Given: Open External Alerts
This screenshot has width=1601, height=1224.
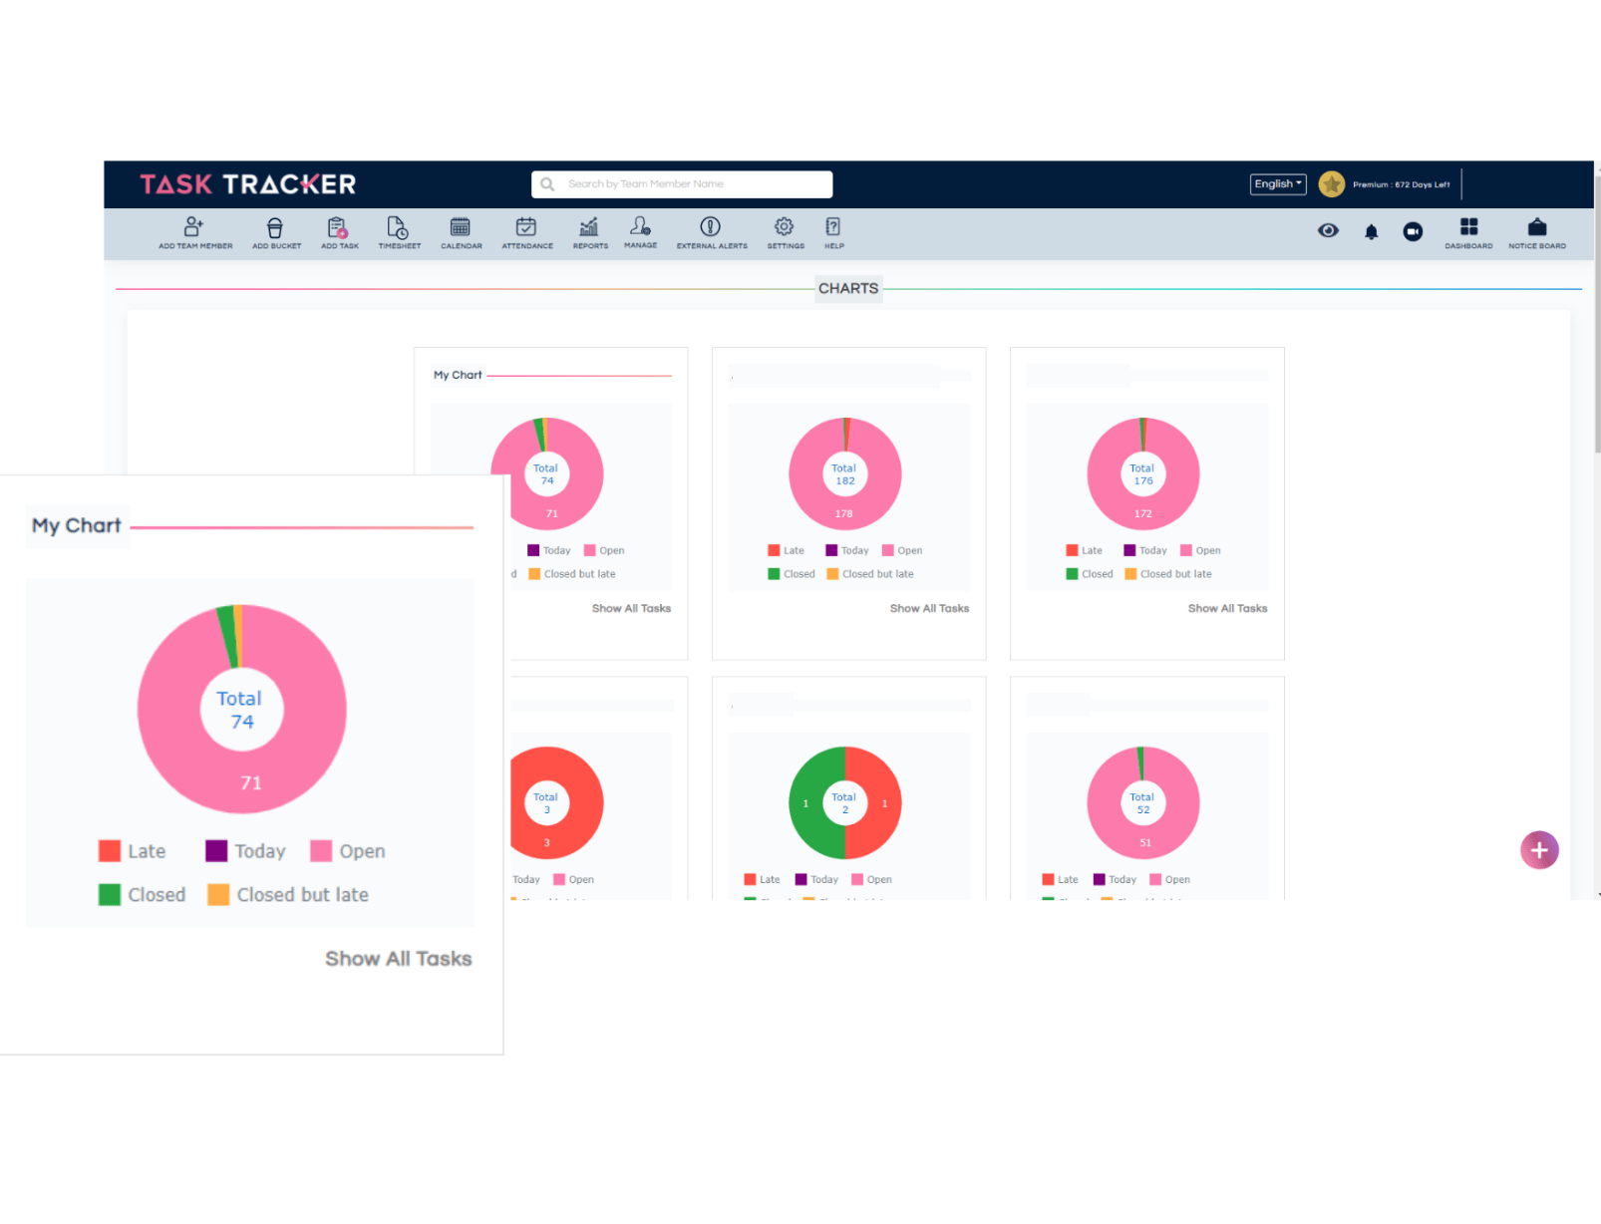Looking at the screenshot, I should coord(711,233).
